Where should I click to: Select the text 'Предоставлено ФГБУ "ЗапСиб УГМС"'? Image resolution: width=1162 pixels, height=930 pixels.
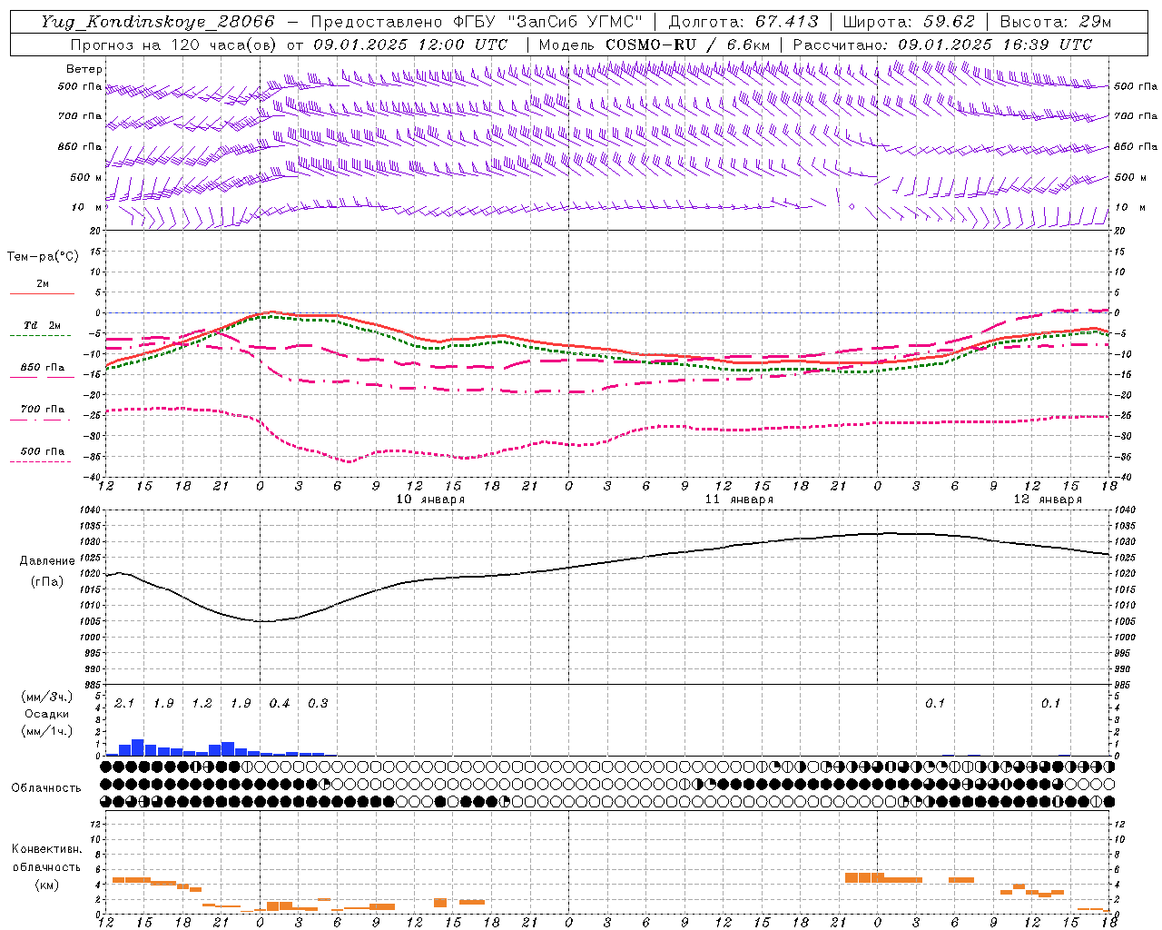(477, 22)
